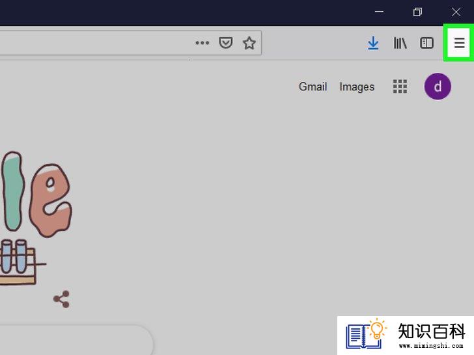Screen dimensions: 474x355
Task: Open Gmail link
Action: click(x=313, y=86)
